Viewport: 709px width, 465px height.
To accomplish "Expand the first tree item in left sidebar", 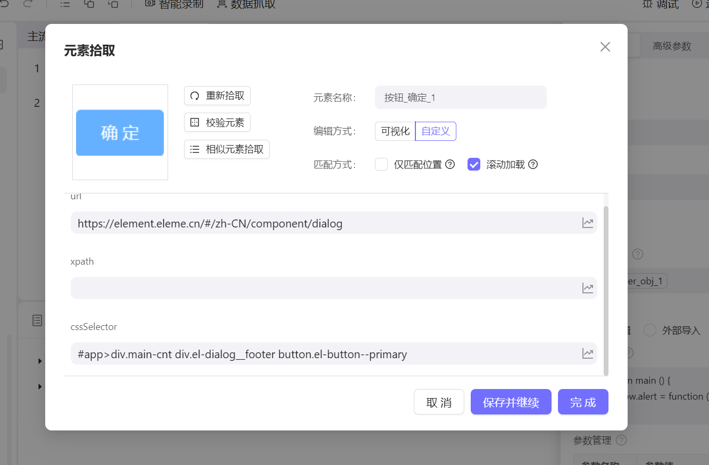I will [39, 361].
